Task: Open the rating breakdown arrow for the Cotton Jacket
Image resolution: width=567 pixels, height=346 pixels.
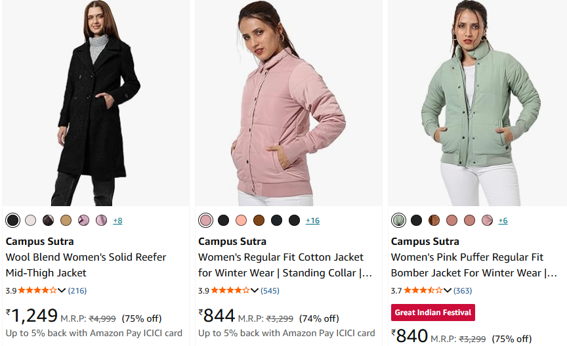Action: click(254, 290)
